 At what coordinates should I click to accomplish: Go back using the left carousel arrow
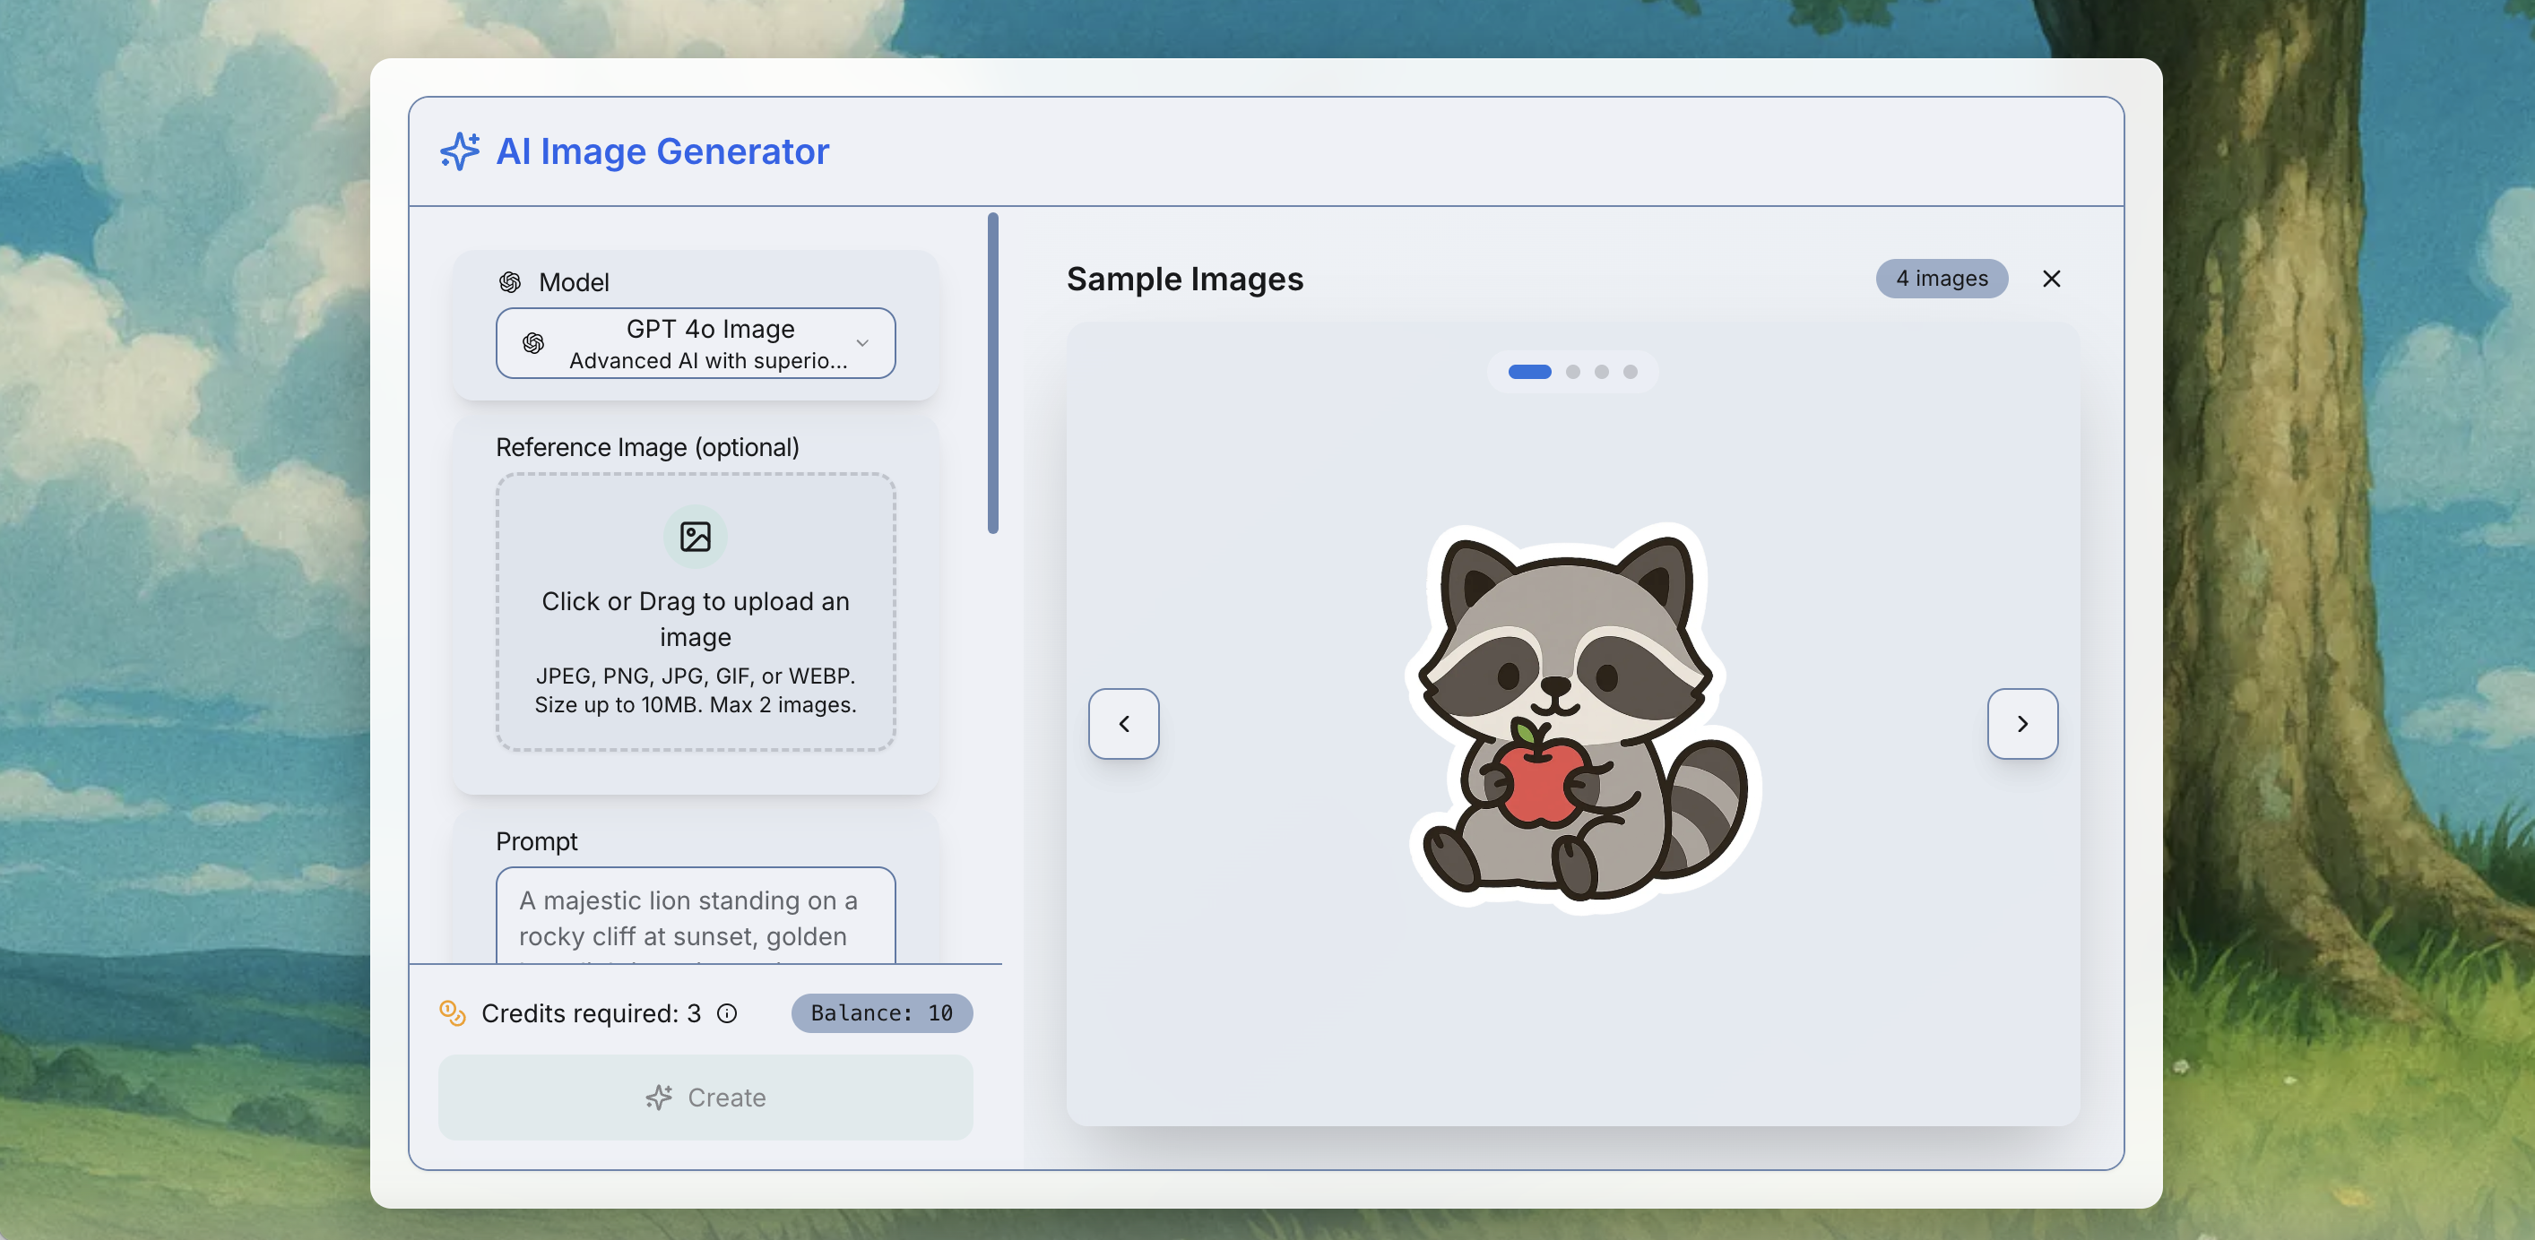(x=1123, y=724)
